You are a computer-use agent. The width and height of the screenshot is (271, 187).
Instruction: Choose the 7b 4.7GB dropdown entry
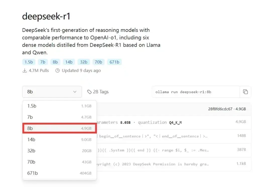click(59, 117)
